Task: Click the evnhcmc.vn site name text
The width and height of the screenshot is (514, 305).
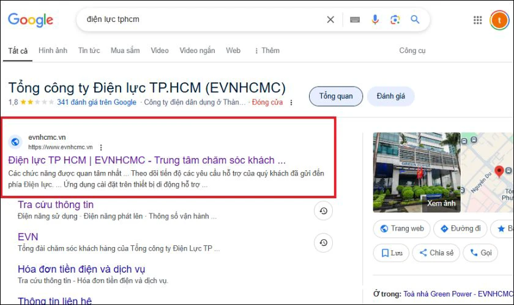Action: (x=47, y=137)
